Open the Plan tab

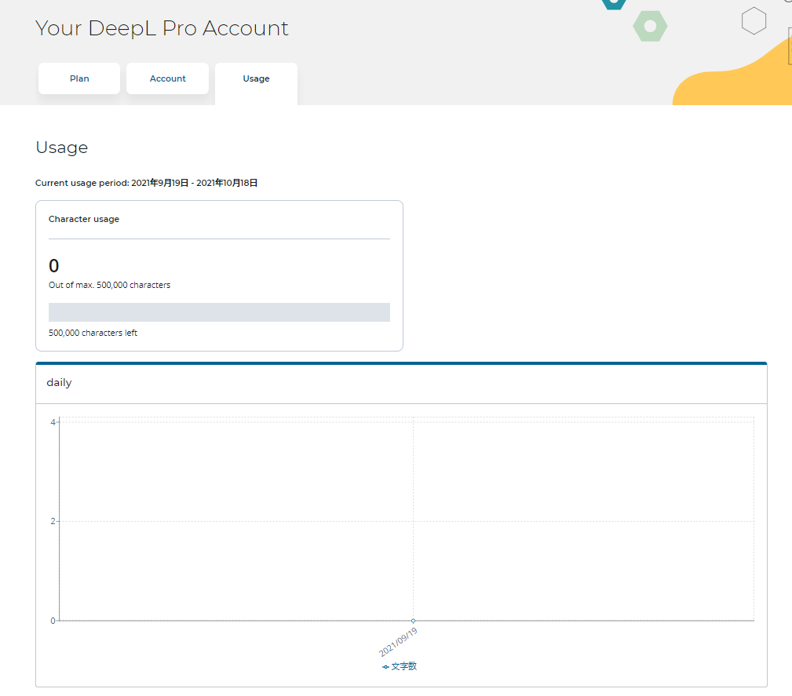(x=79, y=78)
